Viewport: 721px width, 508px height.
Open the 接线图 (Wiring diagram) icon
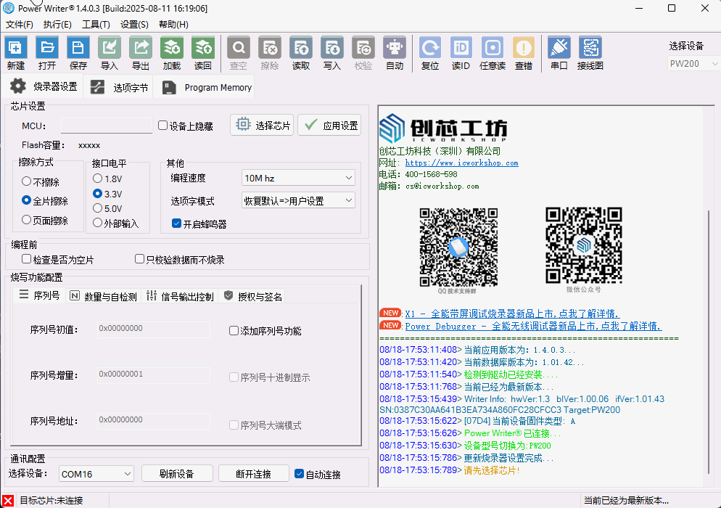pyautogui.click(x=590, y=53)
